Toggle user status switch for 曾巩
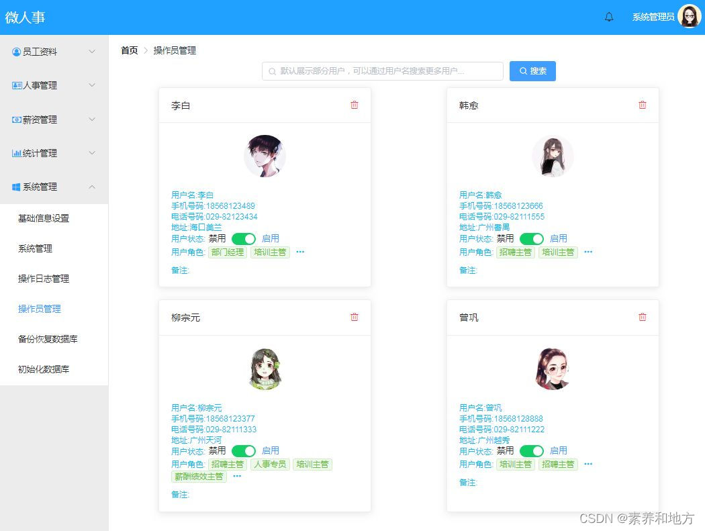 tap(532, 451)
